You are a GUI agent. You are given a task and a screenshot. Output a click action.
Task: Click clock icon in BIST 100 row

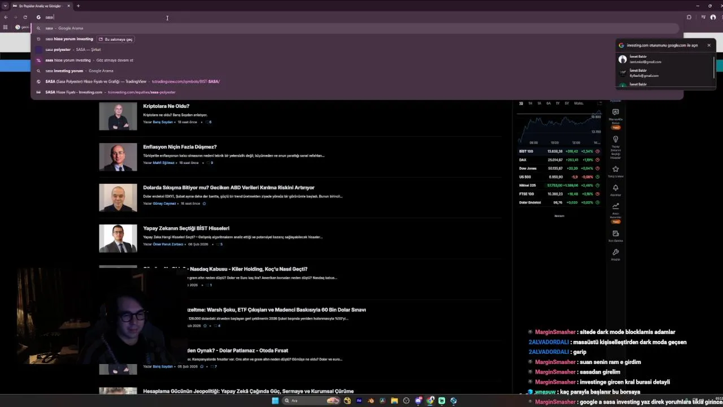click(x=598, y=151)
